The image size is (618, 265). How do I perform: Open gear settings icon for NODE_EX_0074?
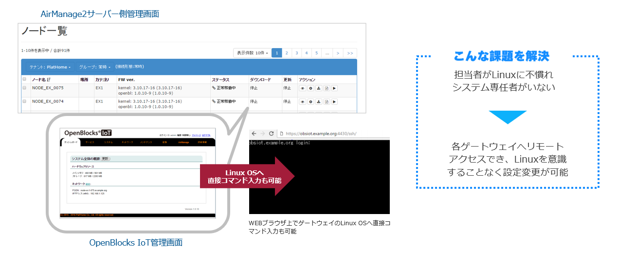[x=310, y=102]
